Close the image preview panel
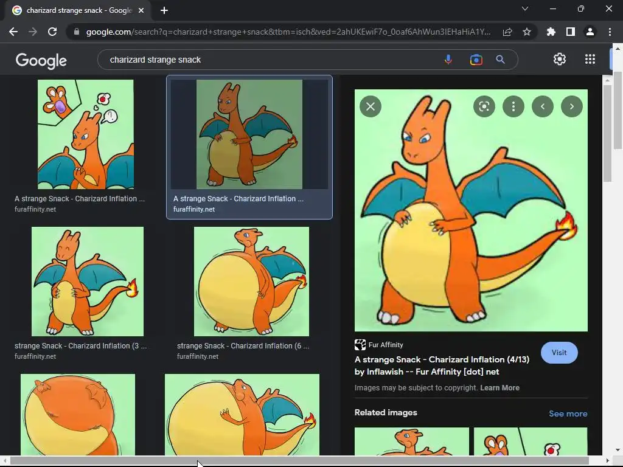623x467 pixels. pyautogui.click(x=371, y=106)
